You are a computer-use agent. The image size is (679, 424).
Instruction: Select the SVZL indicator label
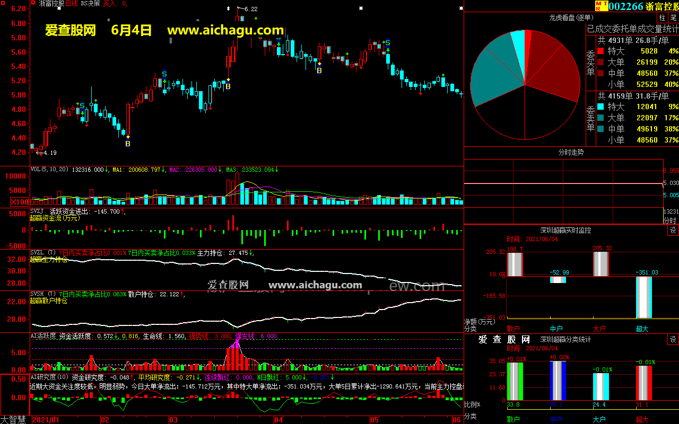(43, 253)
